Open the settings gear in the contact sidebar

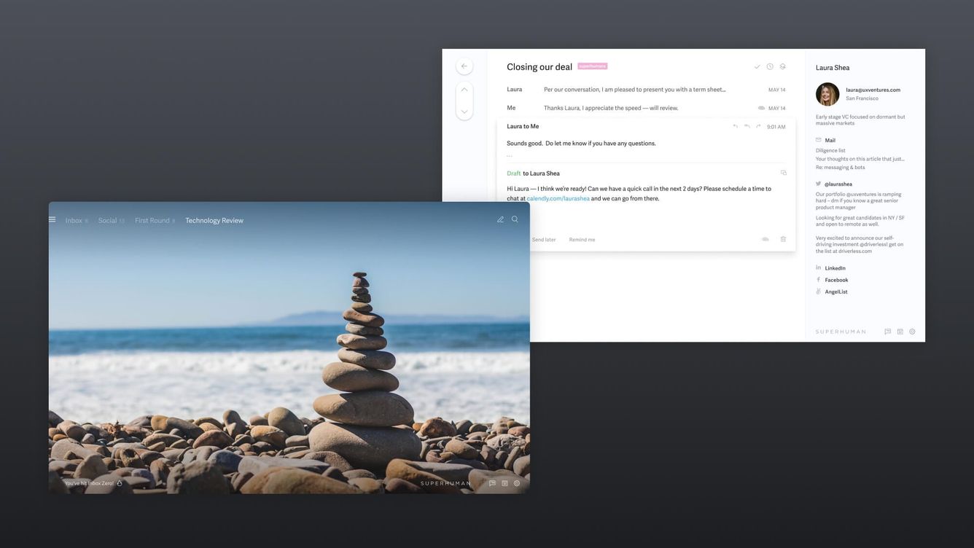[x=912, y=332]
